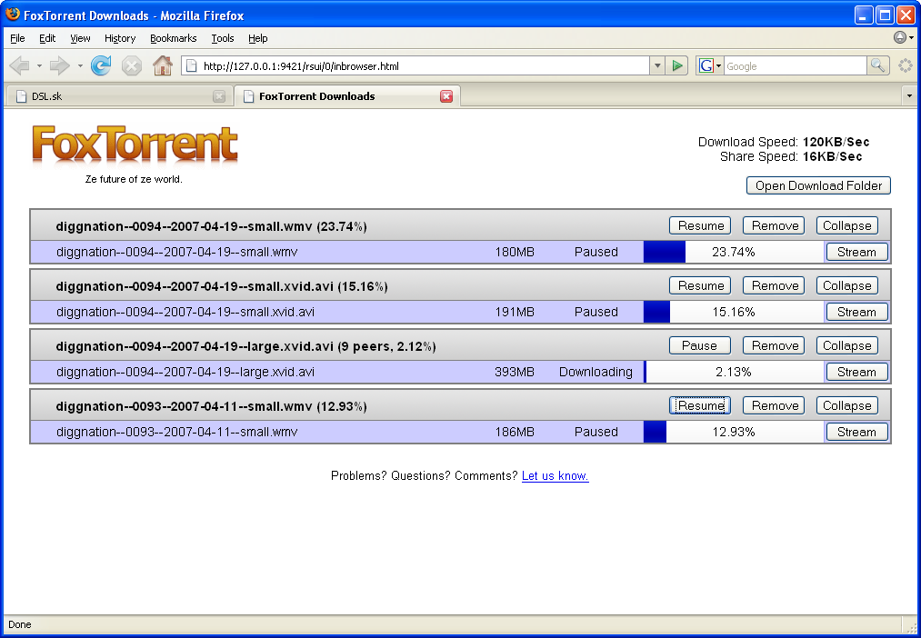Collapse the large.xvid.avi torrent
Image resolution: width=921 pixels, height=638 pixels.
[x=847, y=345]
